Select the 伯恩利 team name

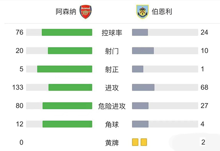tap(162, 12)
